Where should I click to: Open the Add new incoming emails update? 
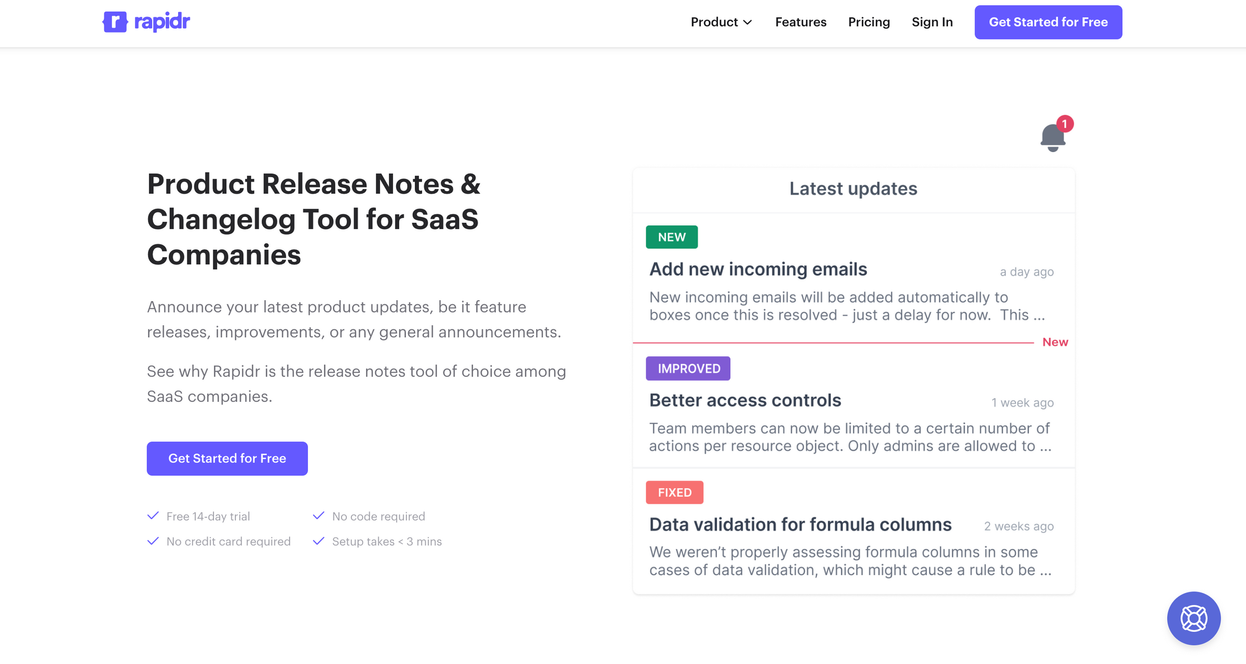coord(757,269)
